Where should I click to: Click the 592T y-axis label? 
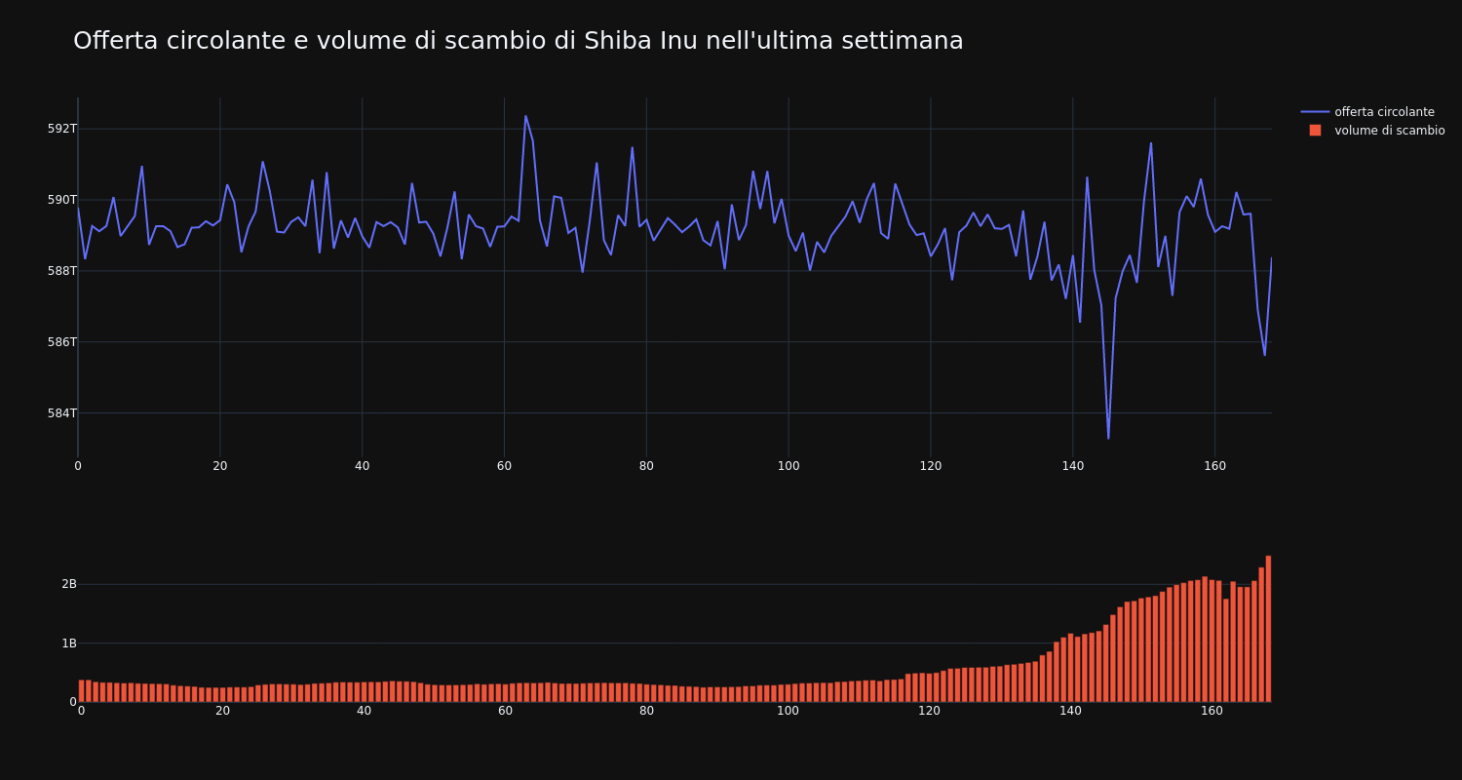pos(61,129)
